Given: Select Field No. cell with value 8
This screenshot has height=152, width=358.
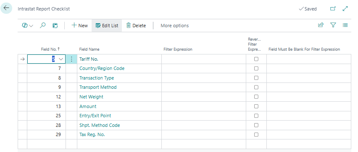Looking at the screenshot, I should coord(46,78).
